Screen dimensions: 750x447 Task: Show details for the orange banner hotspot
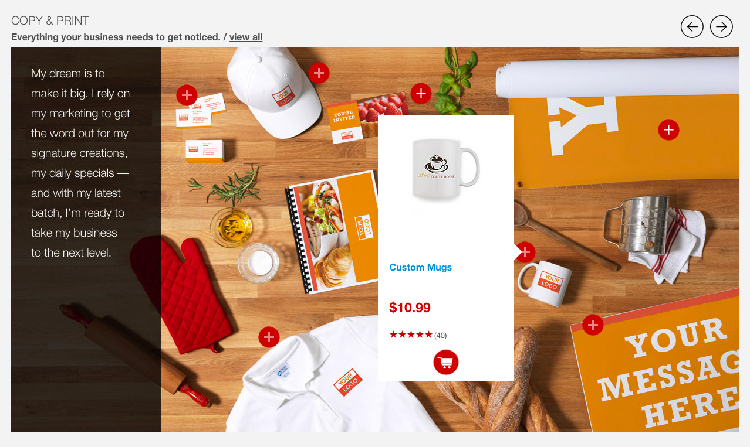pos(668,129)
